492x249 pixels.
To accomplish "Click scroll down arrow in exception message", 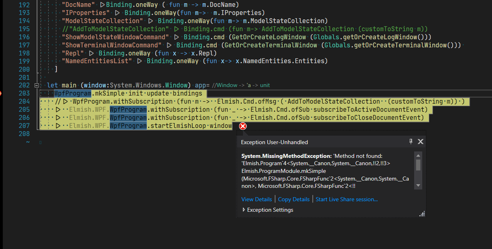I will click(x=418, y=185).
